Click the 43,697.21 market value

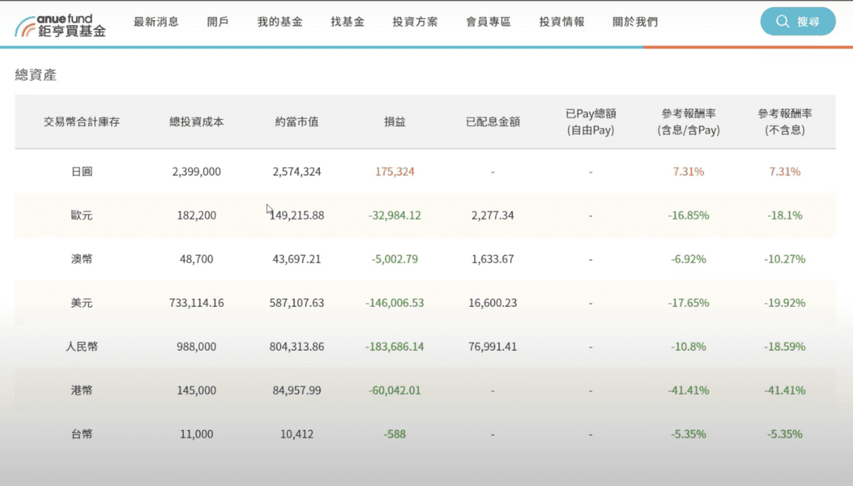(x=297, y=259)
